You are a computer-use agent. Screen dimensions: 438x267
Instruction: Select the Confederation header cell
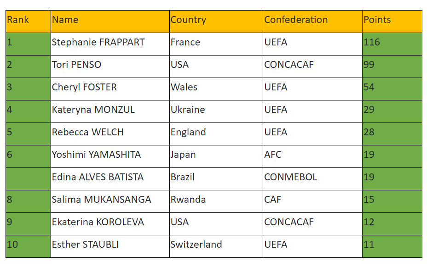click(312, 21)
